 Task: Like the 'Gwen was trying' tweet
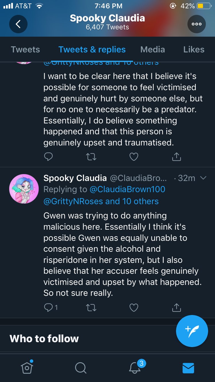click(x=134, y=308)
